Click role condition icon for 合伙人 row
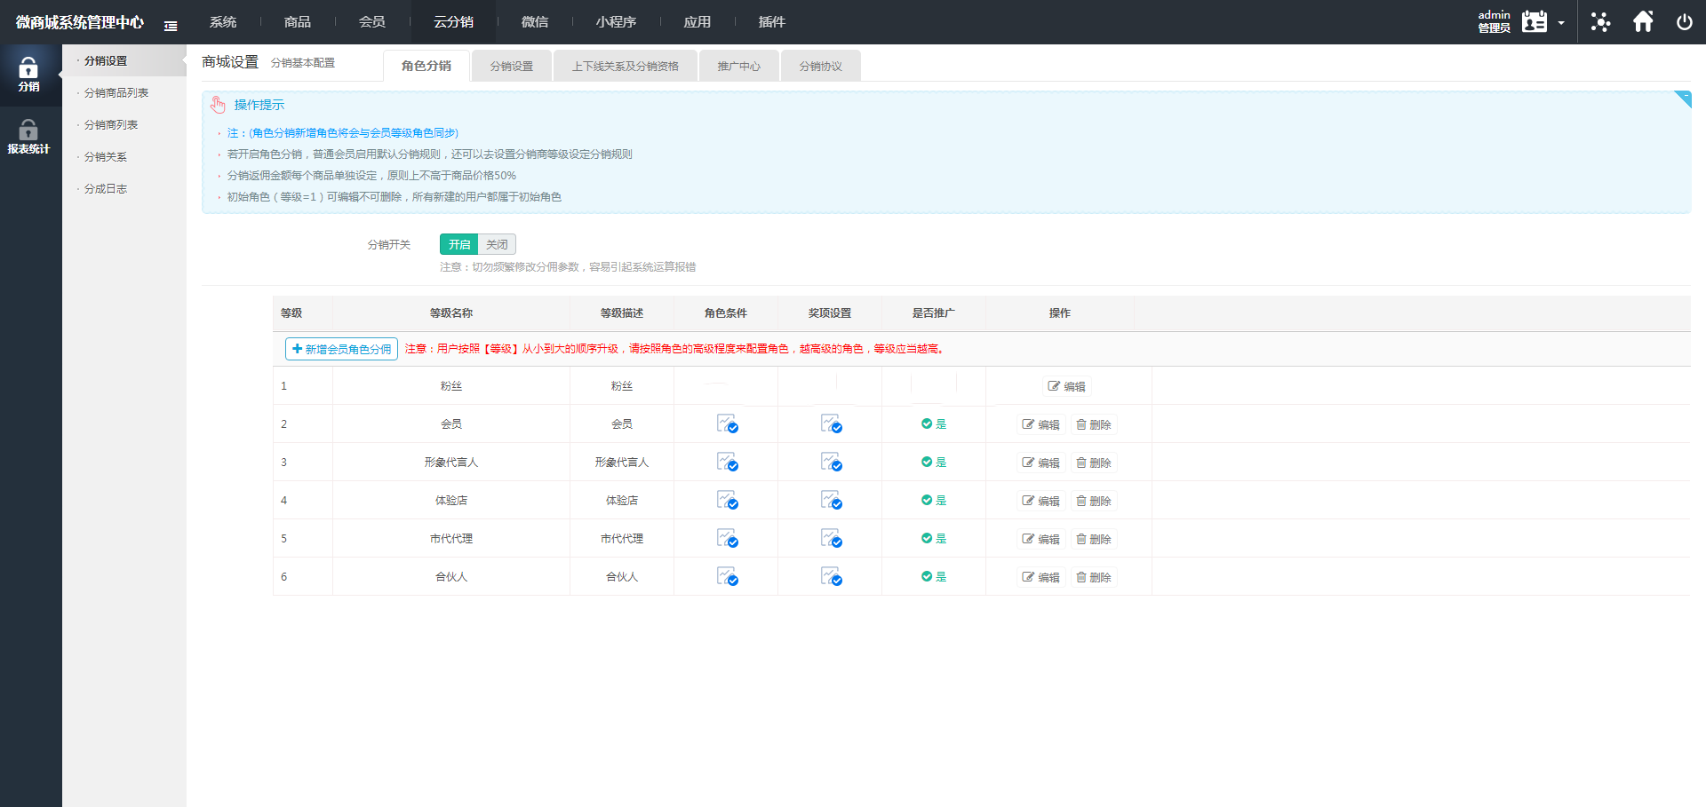 coord(727,577)
